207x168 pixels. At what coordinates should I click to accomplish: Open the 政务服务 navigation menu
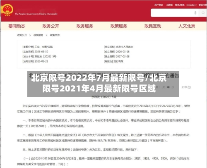pyautogui.click(x=85, y=26)
